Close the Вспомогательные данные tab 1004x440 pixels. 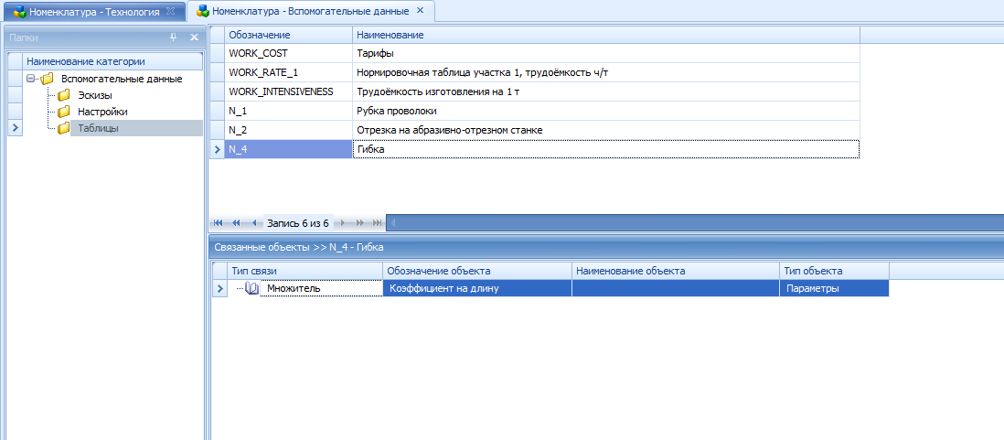click(420, 11)
